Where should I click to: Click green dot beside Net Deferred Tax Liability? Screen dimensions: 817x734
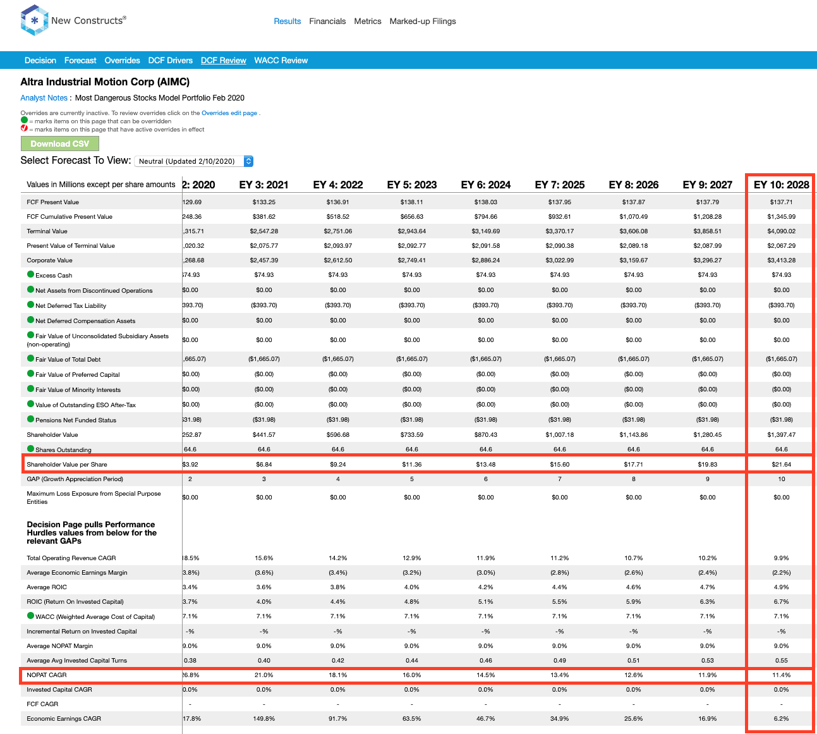click(30, 305)
